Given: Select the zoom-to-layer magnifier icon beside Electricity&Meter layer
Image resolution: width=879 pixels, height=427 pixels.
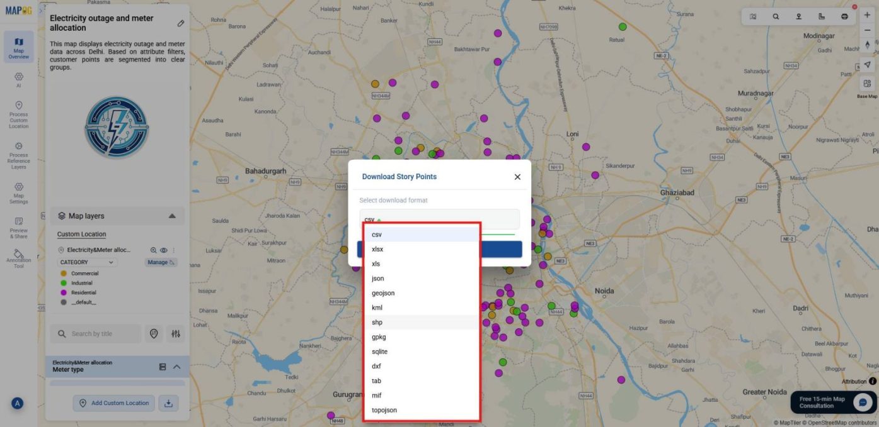Looking at the screenshot, I should tap(154, 250).
